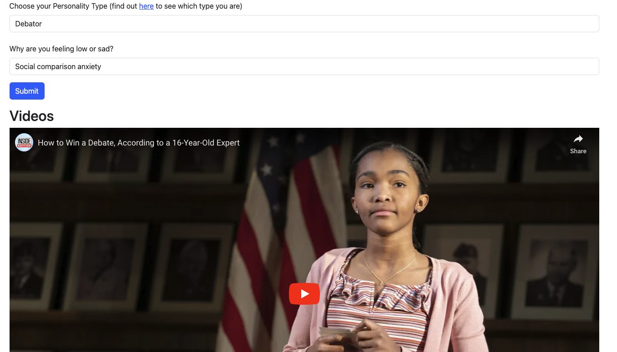
Task: Open the Personality Type field showing Debator
Action: pos(304,24)
